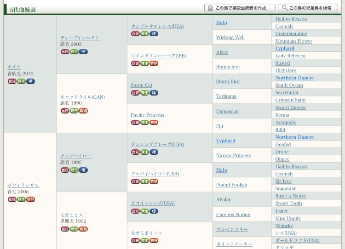Open the Burghclere link
Screen dimensions: 345x249
(x=228, y=67)
